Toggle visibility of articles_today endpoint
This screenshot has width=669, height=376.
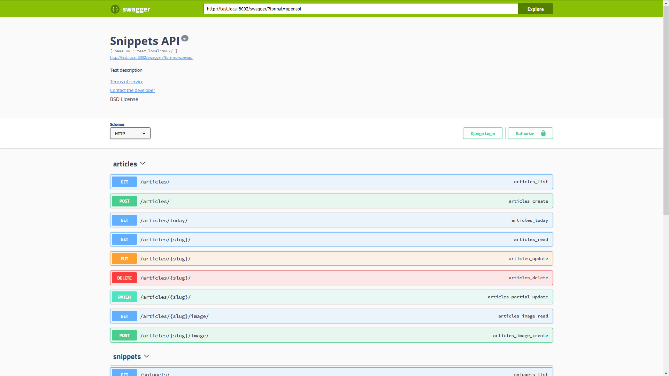pos(331,220)
